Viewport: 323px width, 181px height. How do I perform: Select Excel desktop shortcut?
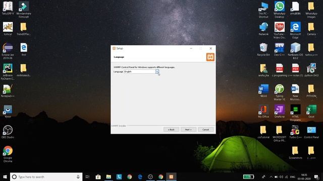point(311,111)
